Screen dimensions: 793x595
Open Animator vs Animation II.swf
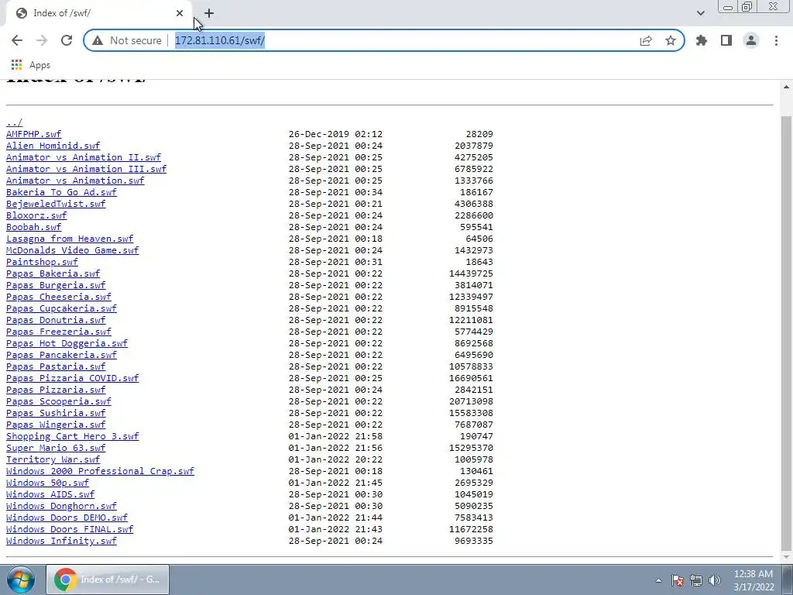click(84, 157)
